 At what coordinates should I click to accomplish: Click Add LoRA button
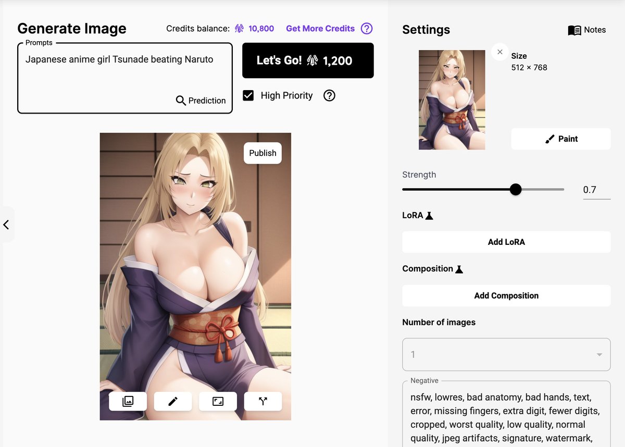506,242
